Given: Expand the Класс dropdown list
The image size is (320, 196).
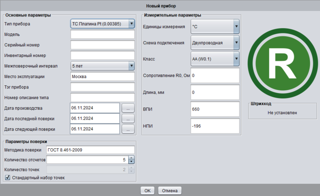Looking at the screenshot, I should coord(236,59).
